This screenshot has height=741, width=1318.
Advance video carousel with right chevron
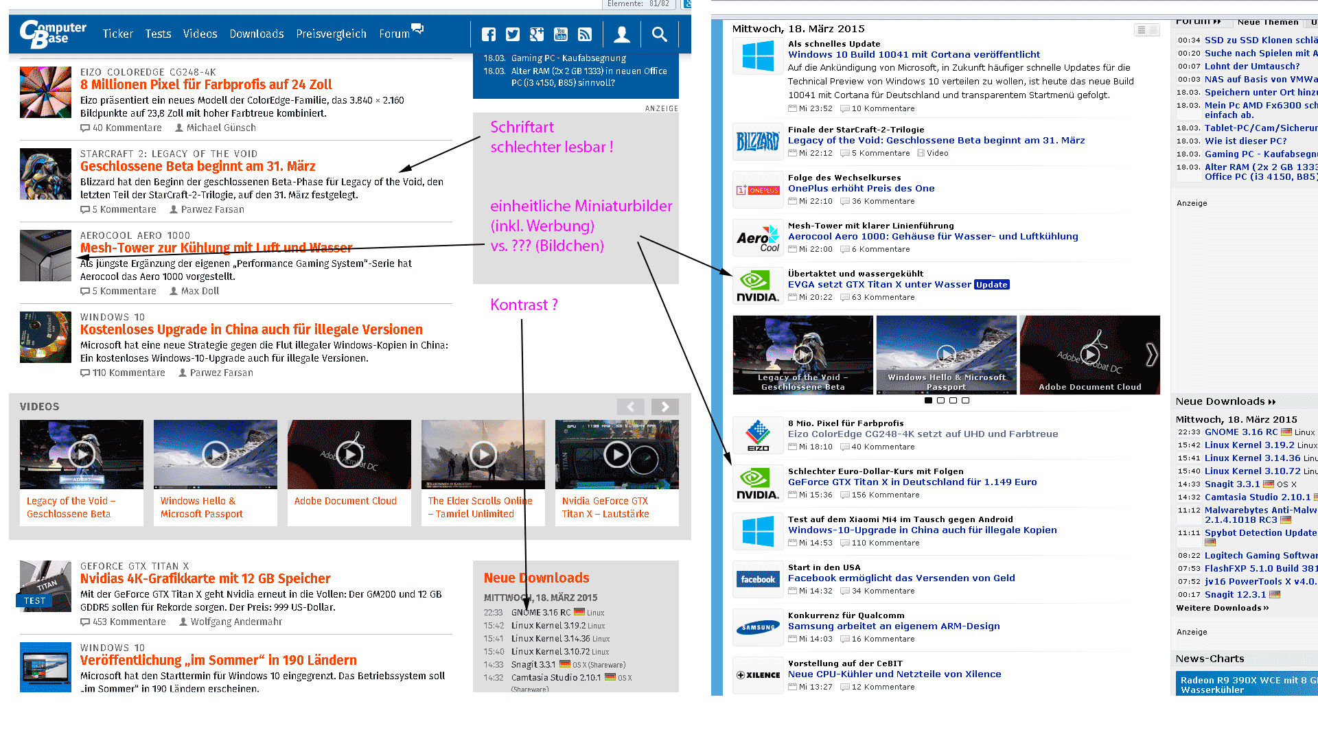coord(1151,355)
